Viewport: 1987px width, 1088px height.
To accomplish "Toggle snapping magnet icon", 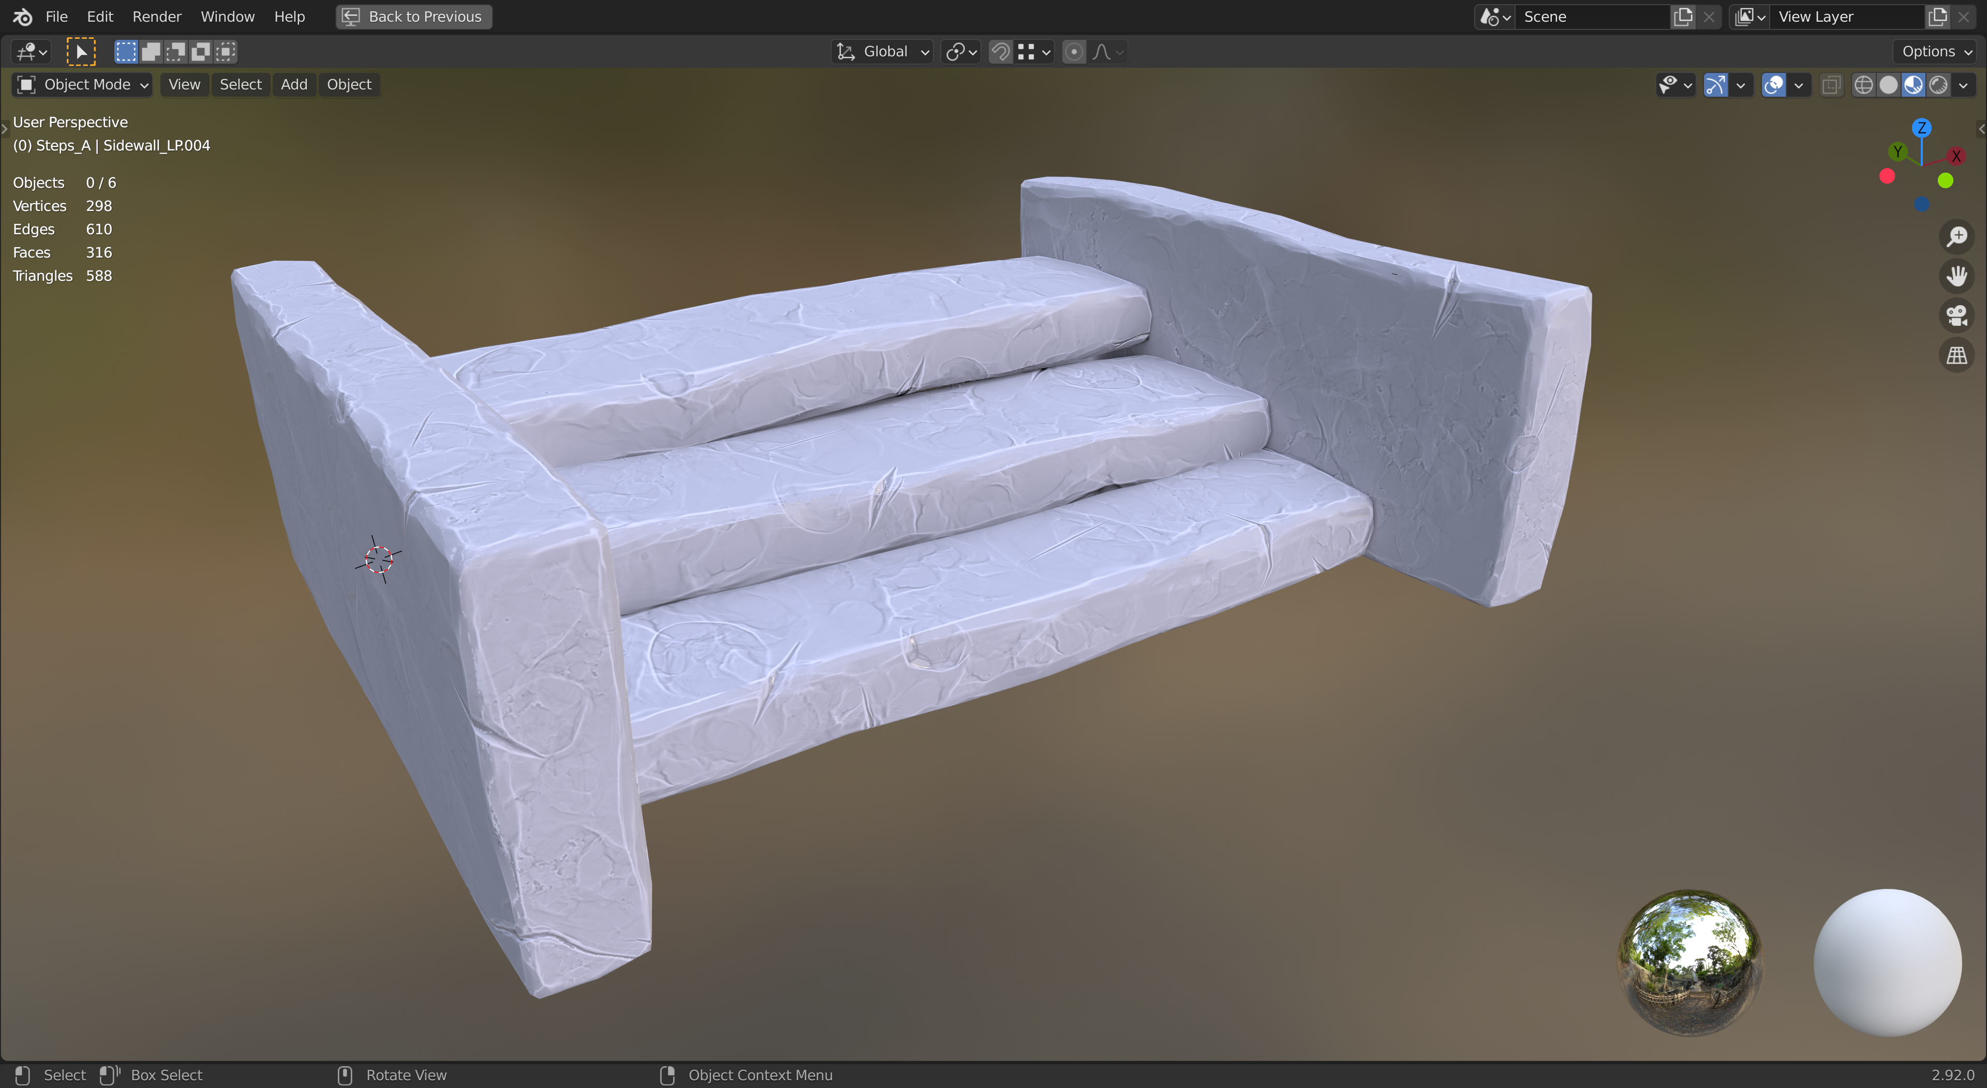I will tap(1000, 52).
